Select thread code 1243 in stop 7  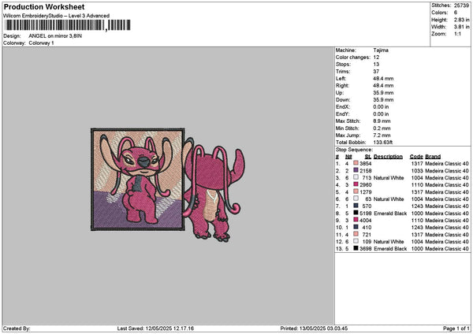417,206
